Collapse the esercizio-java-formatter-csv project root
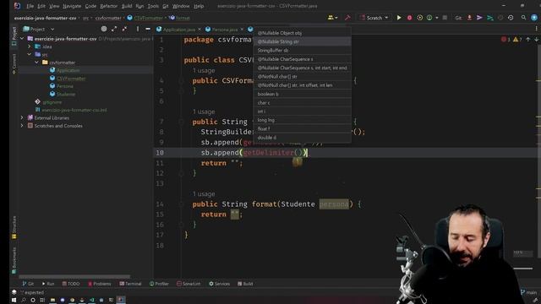The width and height of the screenshot is (541, 304). pyautogui.click(x=23, y=39)
